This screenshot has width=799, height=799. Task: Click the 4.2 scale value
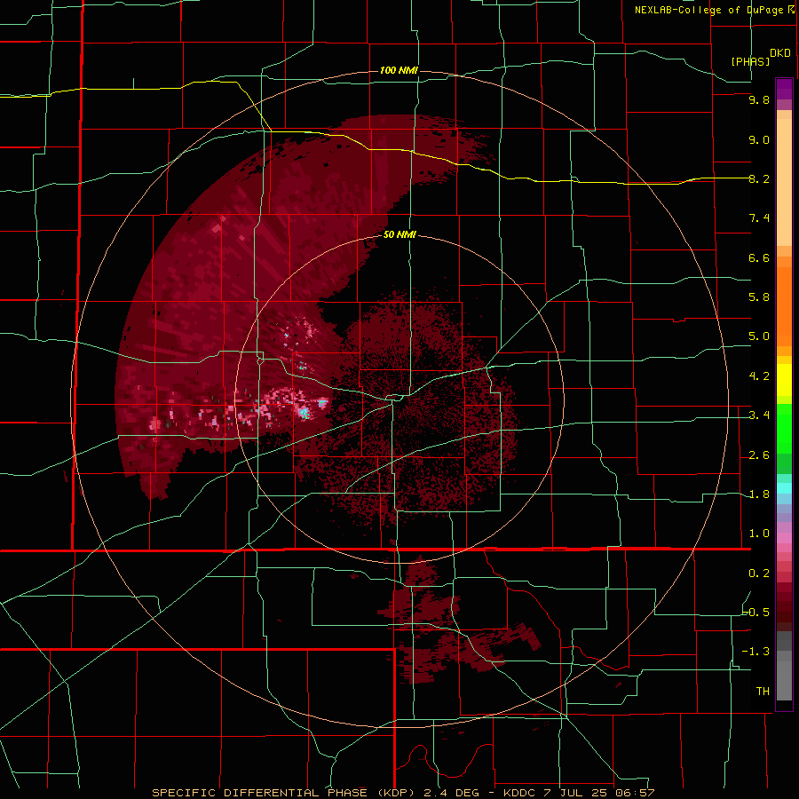click(x=759, y=376)
